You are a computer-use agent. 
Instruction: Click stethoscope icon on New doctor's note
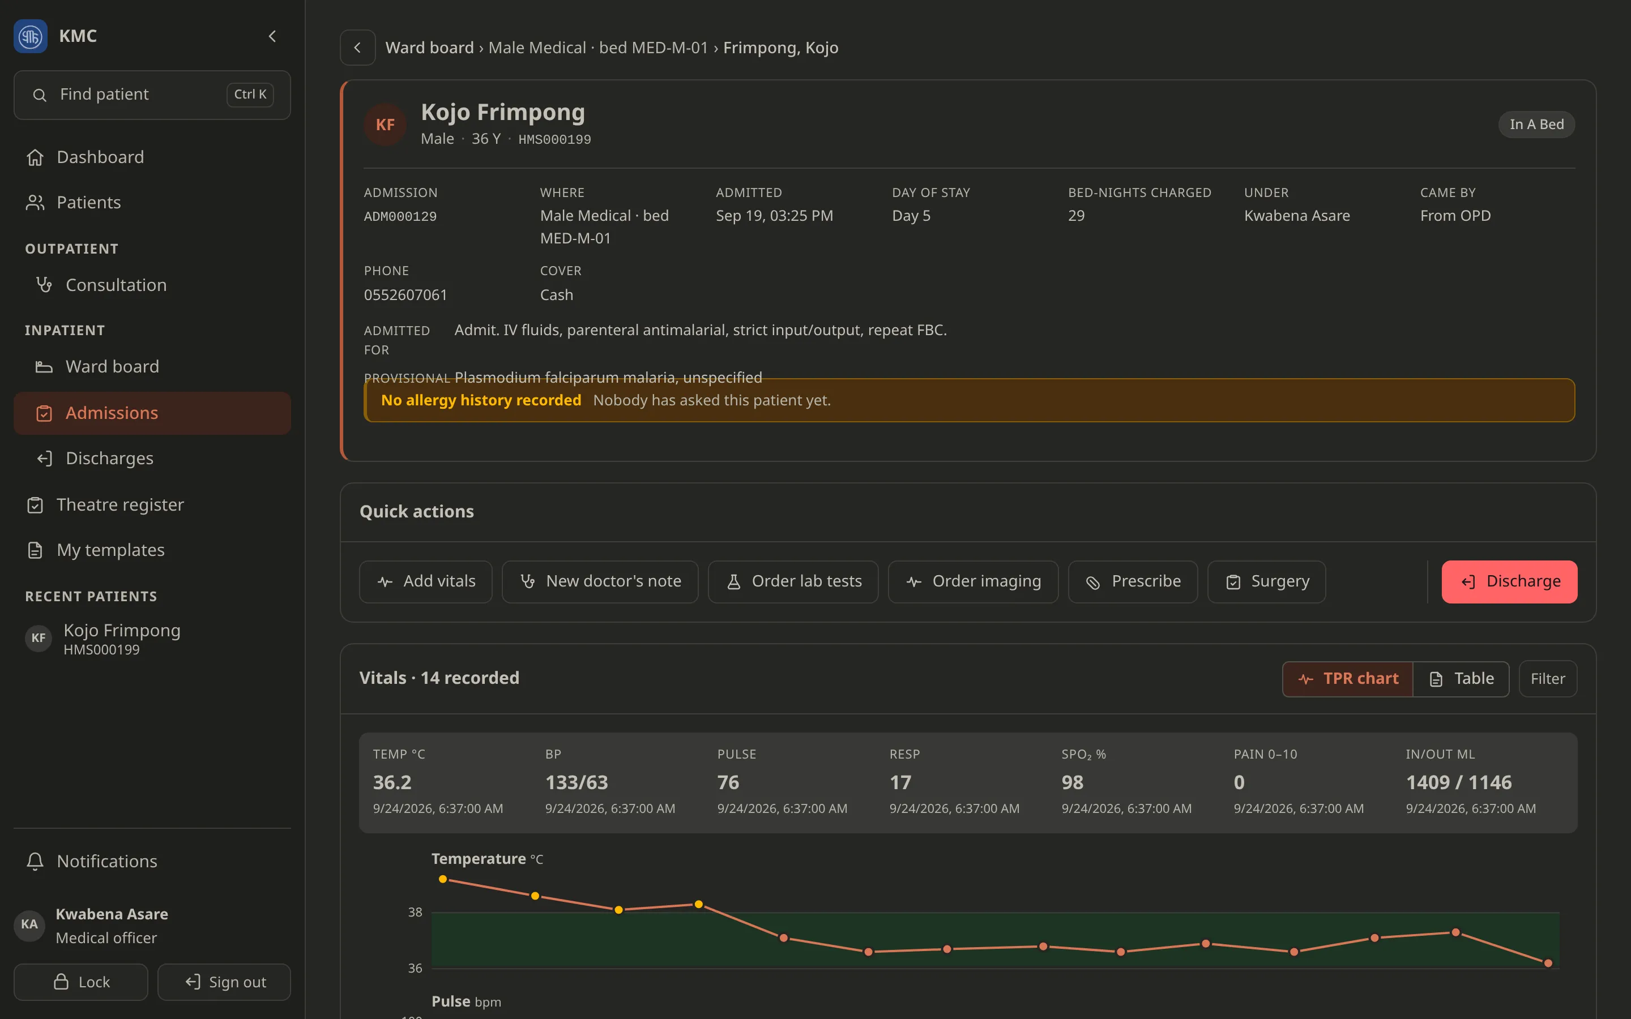click(528, 581)
